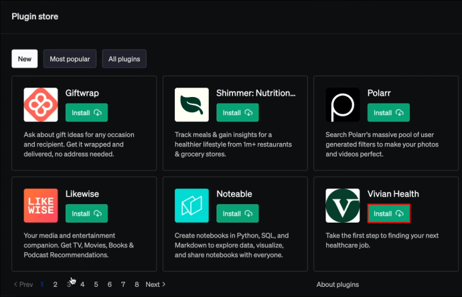
Task: Select the New tab
Action: coord(25,59)
